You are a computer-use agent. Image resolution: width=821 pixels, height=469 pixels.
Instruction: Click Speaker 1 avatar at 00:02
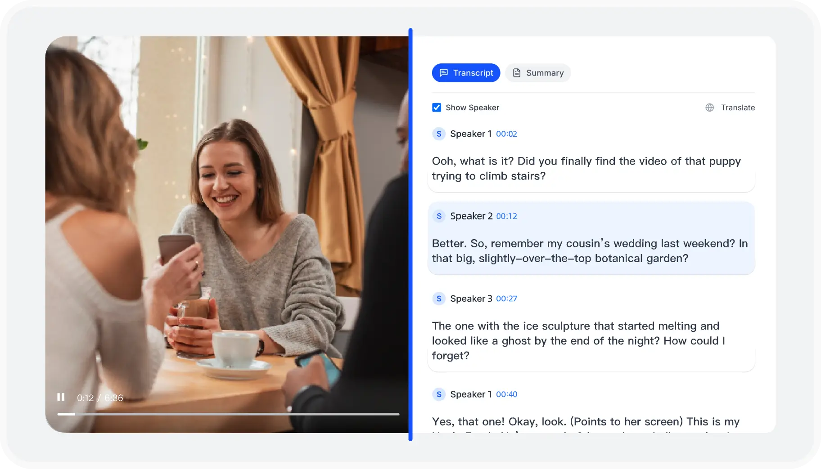click(439, 134)
